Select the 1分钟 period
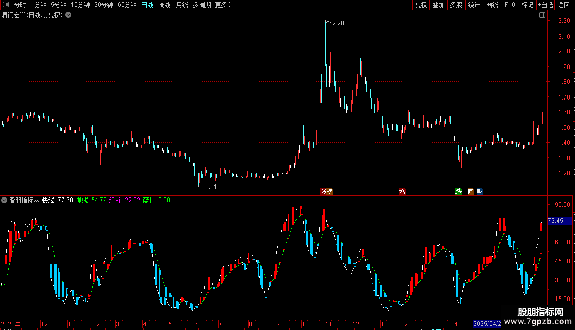This screenshot has height=330, width=575. 39,5
